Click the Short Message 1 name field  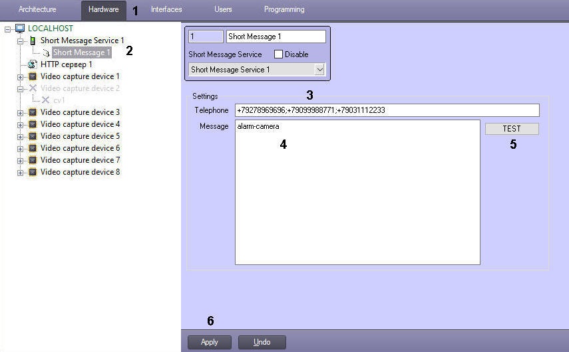276,37
